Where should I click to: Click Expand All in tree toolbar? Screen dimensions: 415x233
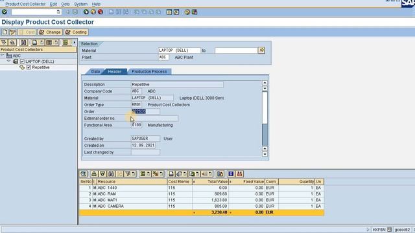[x=4, y=43]
